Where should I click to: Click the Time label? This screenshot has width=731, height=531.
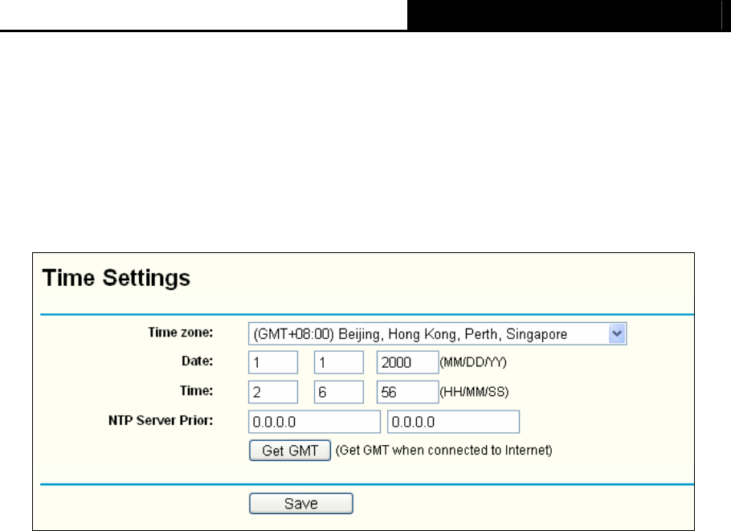tap(196, 390)
